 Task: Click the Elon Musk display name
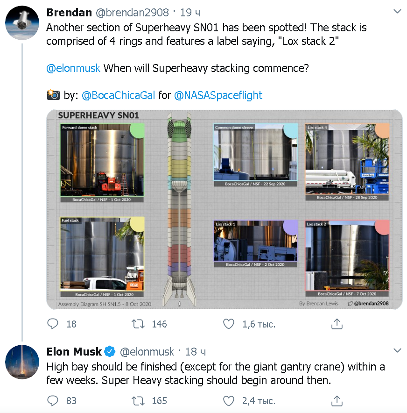coord(74,351)
